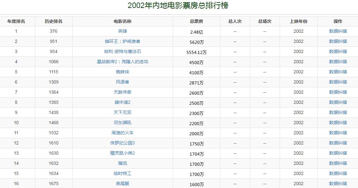Select the 蜘蛛侠 movie link
Image resolution: width=358 pixels, height=188 pixels.
[122, 72]
